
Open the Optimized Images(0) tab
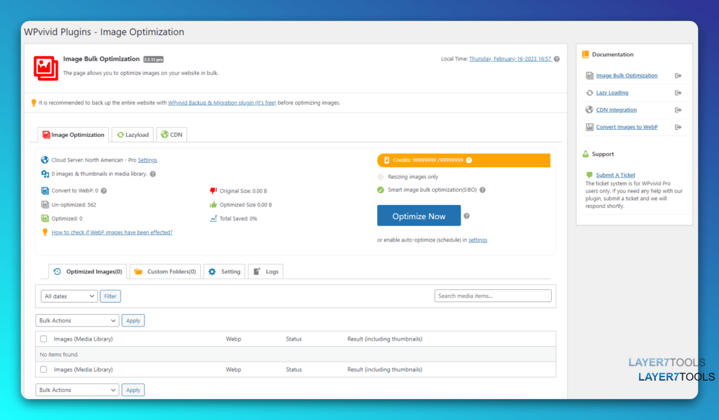(88, 271)
